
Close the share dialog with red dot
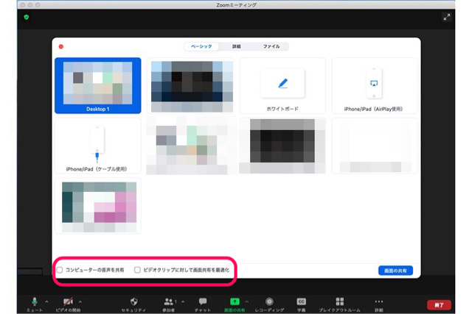tap(61, 46)
